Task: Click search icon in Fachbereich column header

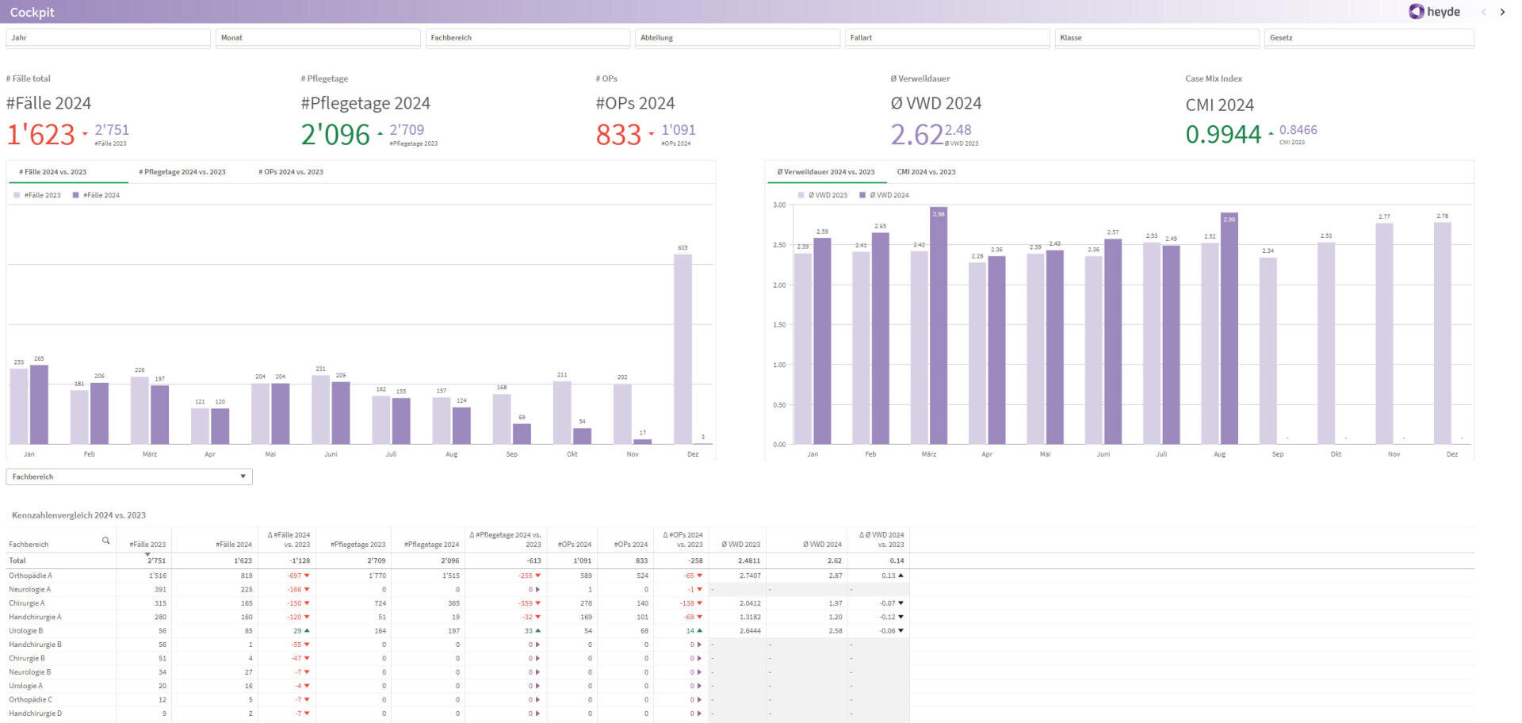Action: pos(105,541)
